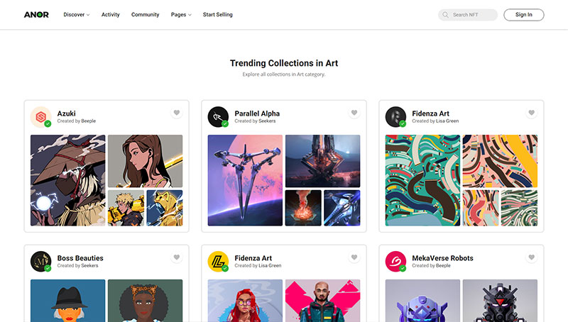Screen dimensions: 568x322
Task: Like the Azuki collection with heart
Action: point(176,113)
